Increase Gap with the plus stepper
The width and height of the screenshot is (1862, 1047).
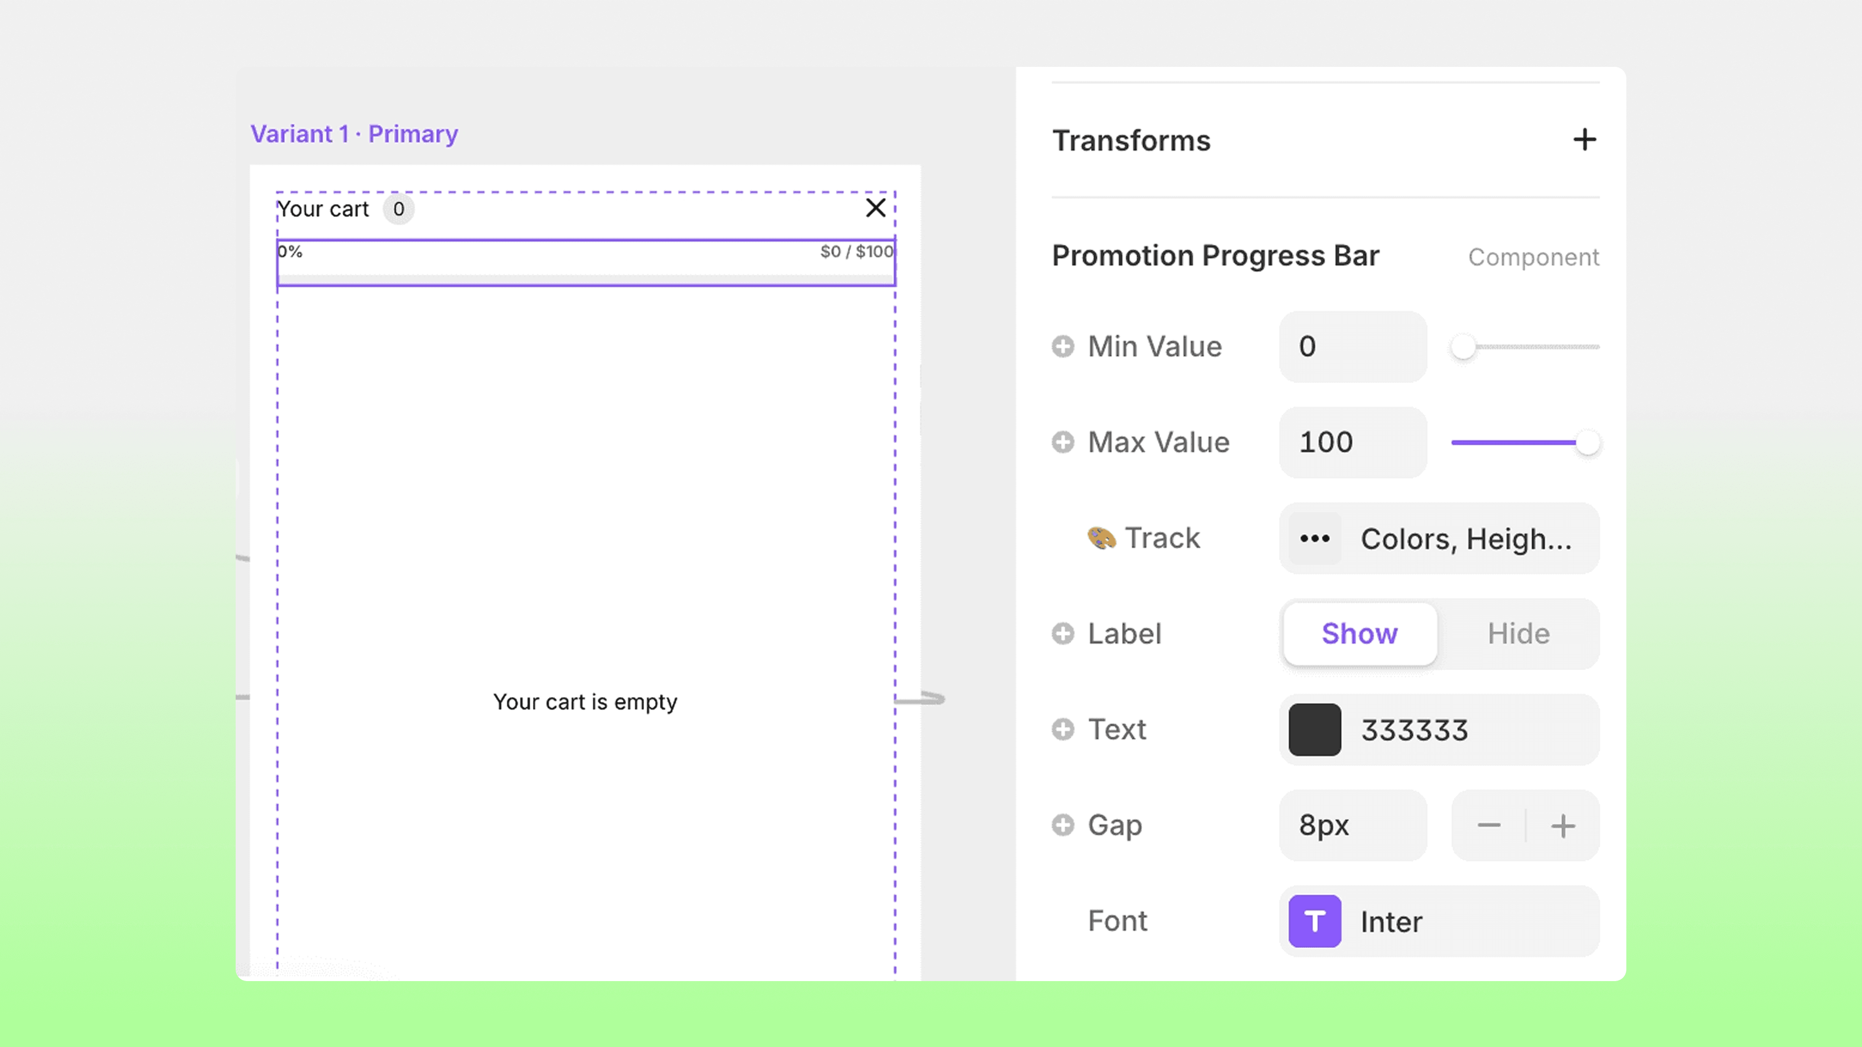coord(1563,825)
